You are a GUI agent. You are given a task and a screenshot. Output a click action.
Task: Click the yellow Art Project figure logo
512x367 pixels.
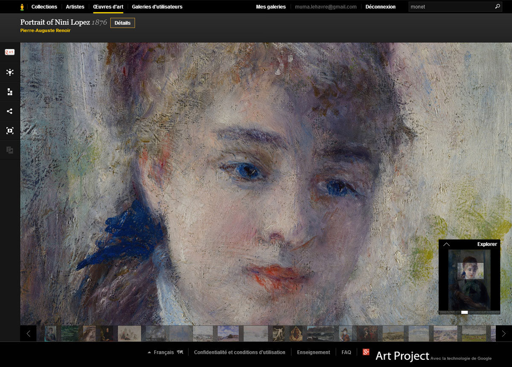[x=23, y=7]
